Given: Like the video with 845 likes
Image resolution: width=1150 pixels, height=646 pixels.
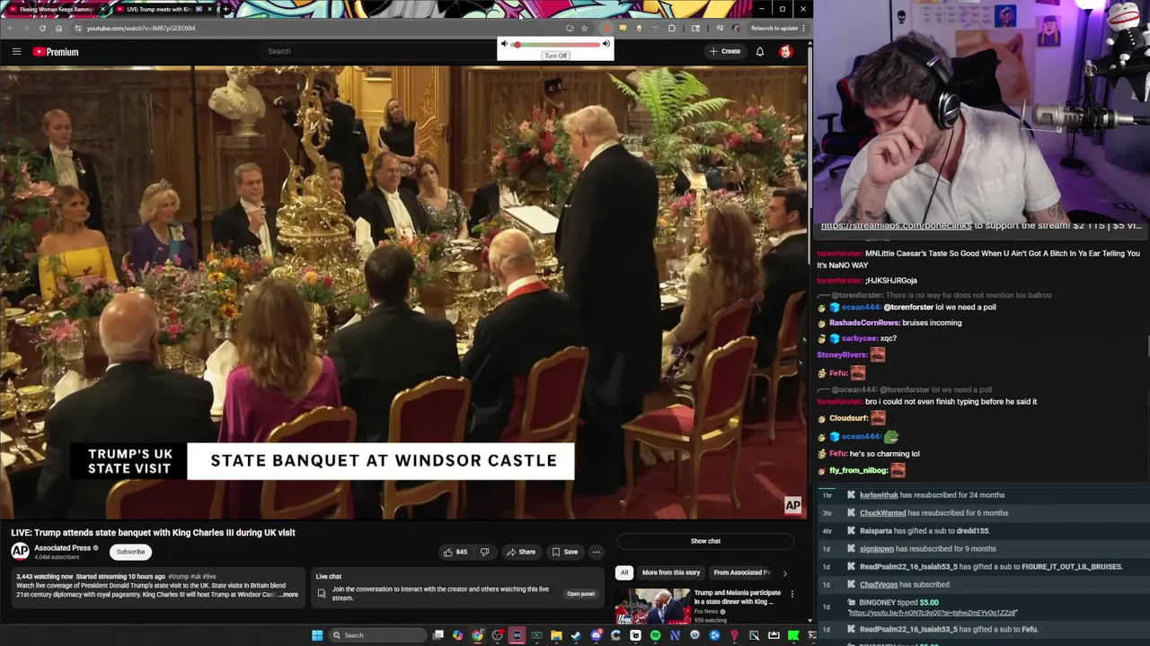Looking at the screenshot, I should click(456, 552).
